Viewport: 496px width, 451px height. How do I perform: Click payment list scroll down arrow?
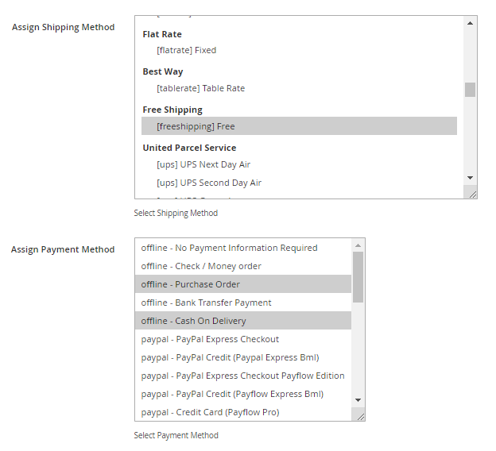tap(358, 399)
